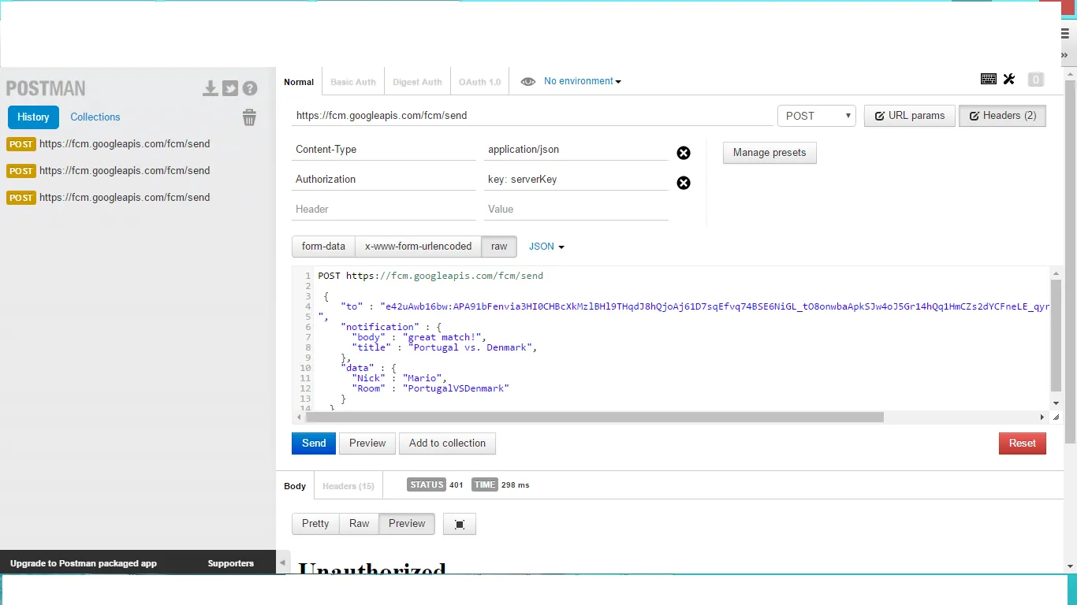Switch response view to Pretty
This screenshot has width=1077, height=605.
pyautogui.click(x=315, y=524)
